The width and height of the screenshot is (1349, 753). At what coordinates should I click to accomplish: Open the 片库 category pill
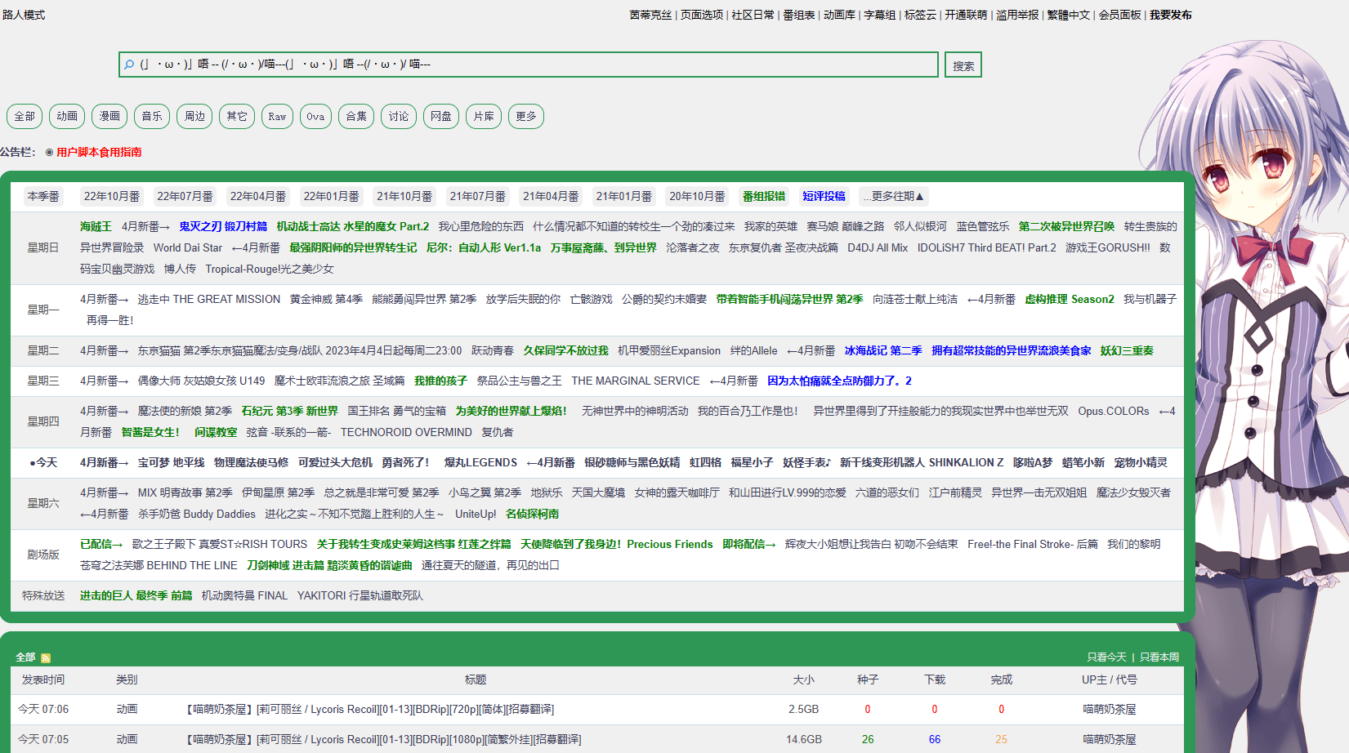484,117
